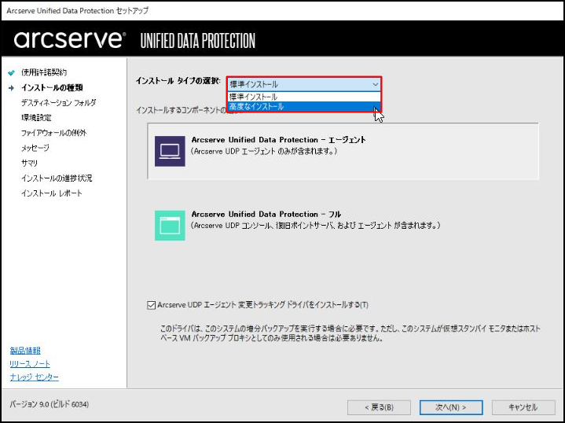Select the インストールの進捗状況 step
Screen dimensions: 565x423
57,178
